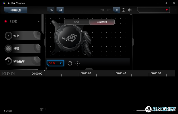The width and height of the screenshot is (178, 114).
Task: Click the fit-to-view crosshair icon
Action: pos(70,63)
